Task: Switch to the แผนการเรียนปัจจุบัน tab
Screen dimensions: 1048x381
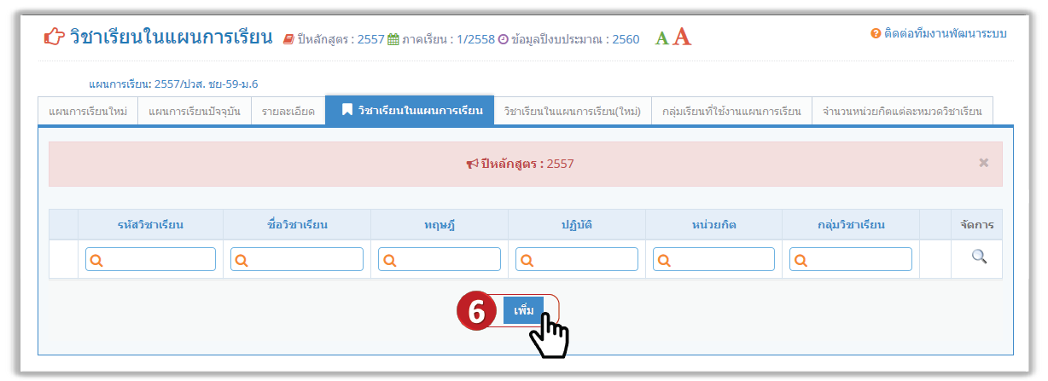Action: coord(194,111)
